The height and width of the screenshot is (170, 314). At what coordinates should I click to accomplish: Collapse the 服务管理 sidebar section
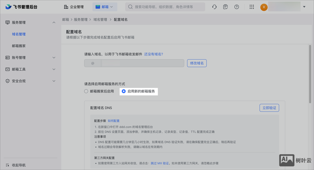point(54,22)
